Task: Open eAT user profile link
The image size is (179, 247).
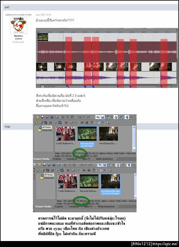Action: pyautogui.click(x=7, y=7)
